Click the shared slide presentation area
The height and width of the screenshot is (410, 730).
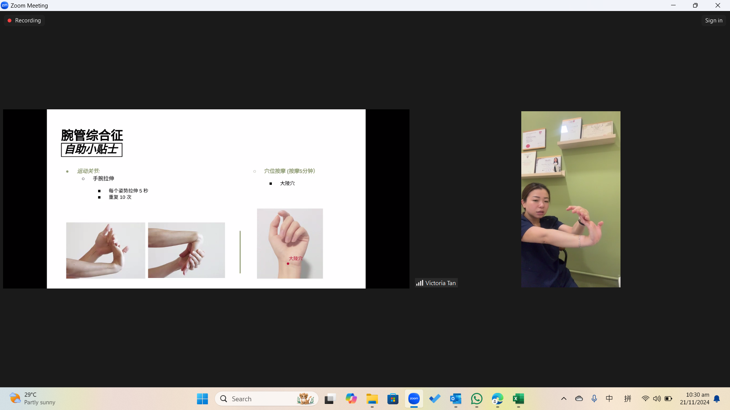pyautogui.click(x=206, y=199)
